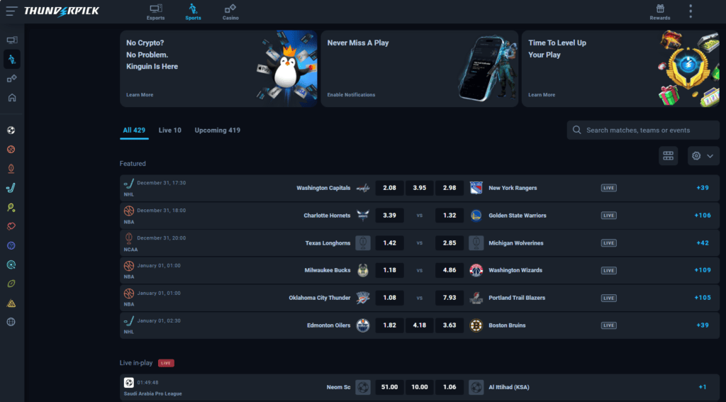Viewport: 726px width, 402px height.
Task: Bet Texas Longhorns at 1.42
Action: click(x=389, y=242)
